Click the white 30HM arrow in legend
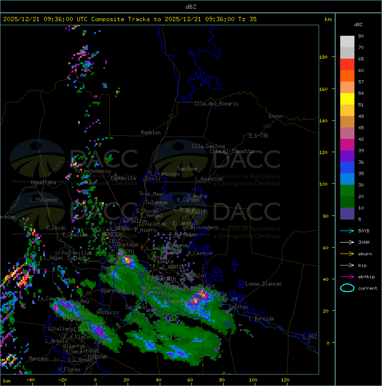The width and height of the screenshot is (382, 386). click(x=347, y=242)
